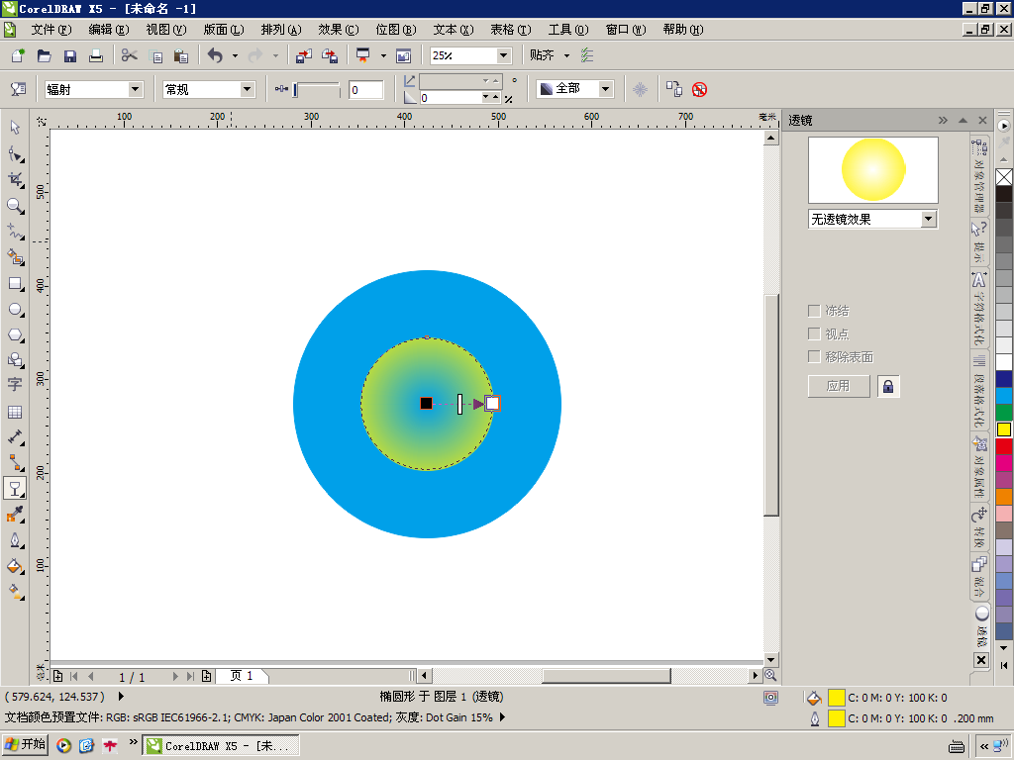Select the Table tool in the toolbox

coord(15,412)
